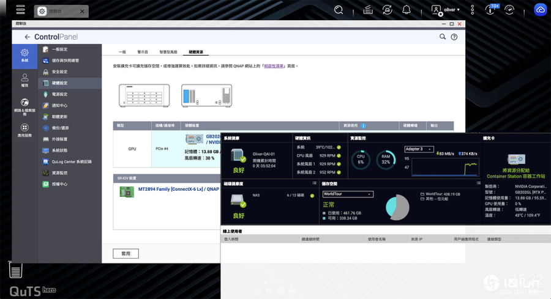Click the Control Panel help icon

(x=454, y=37)
